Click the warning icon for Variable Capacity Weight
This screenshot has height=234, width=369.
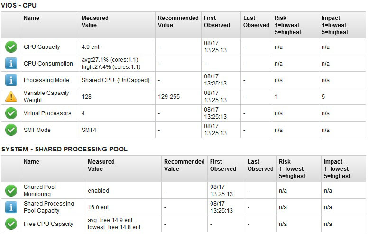11,96
